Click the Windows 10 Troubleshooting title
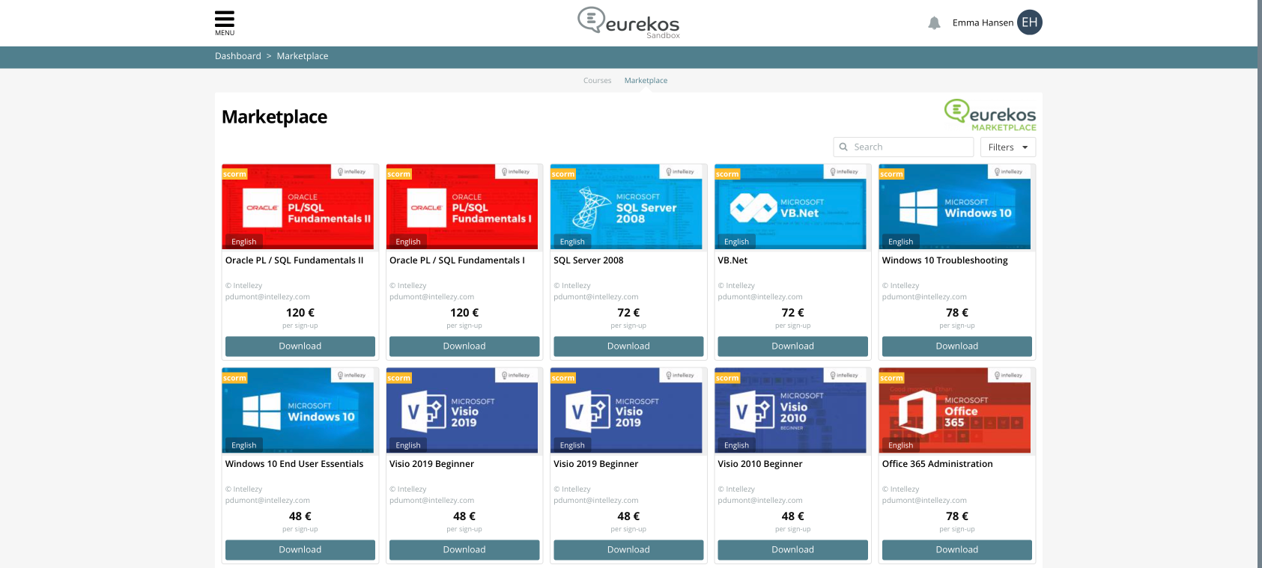Viewport: 1262px width, 568px height. coord(945,260)
